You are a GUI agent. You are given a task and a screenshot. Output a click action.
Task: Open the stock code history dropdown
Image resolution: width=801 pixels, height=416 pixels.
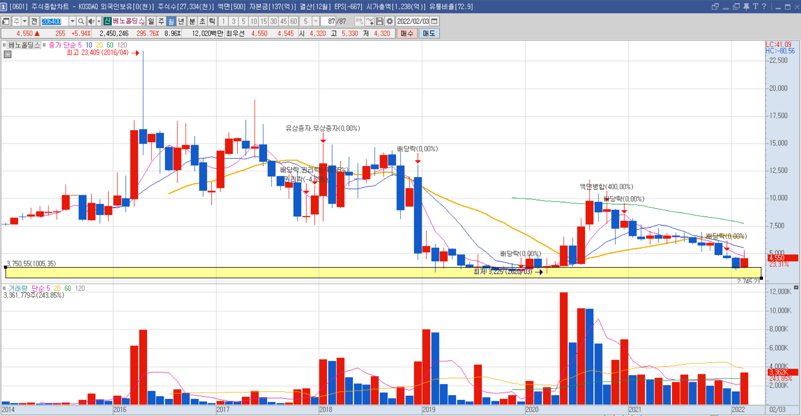tap(72, 21)
